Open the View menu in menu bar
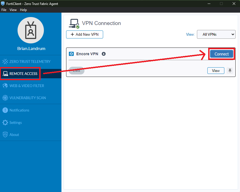The width and height of the screenshot is (240, 192). (13, 10)
